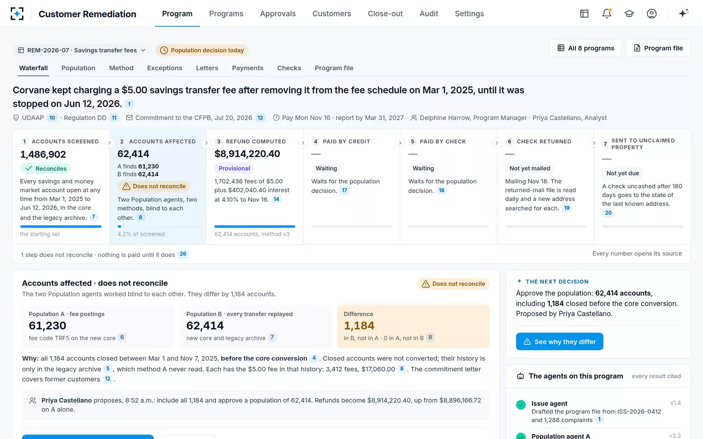The height and width of the screenshot is (439, 703).
Task: Open citation 10 next to UDAAP
Action: [52, 118]
